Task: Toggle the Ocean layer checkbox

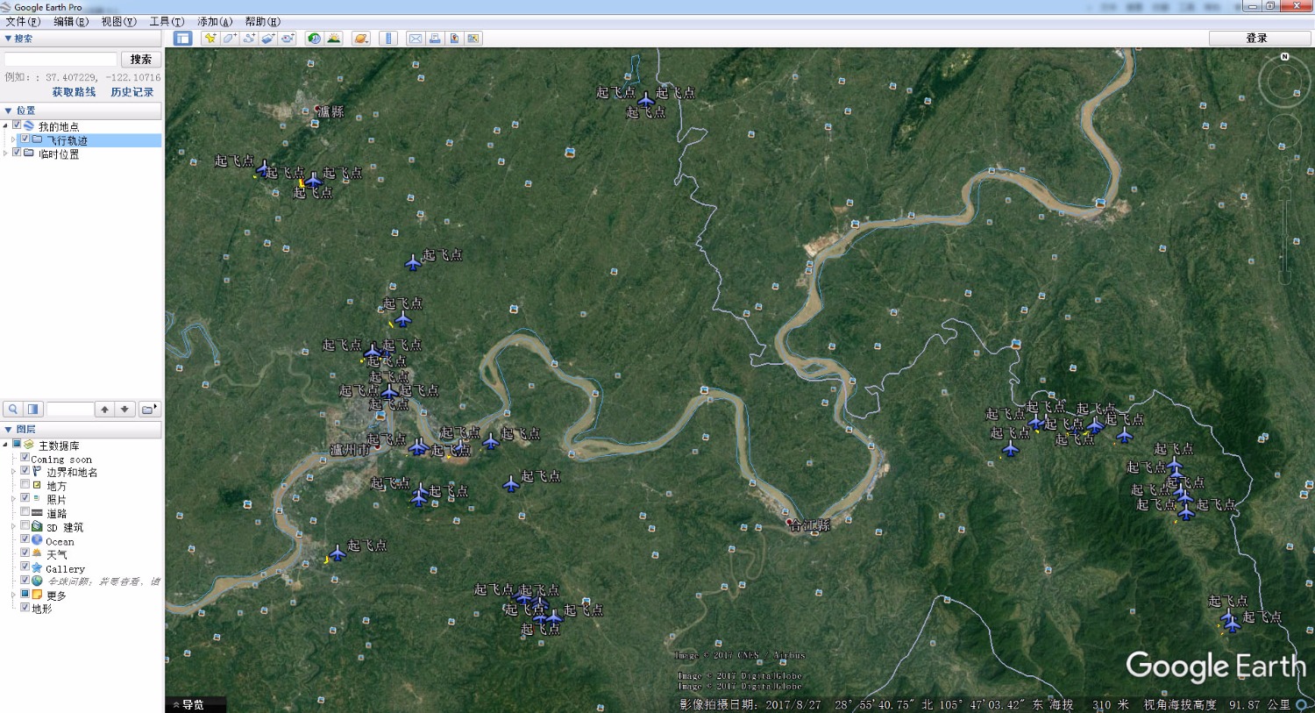Action: click(25, 540)
